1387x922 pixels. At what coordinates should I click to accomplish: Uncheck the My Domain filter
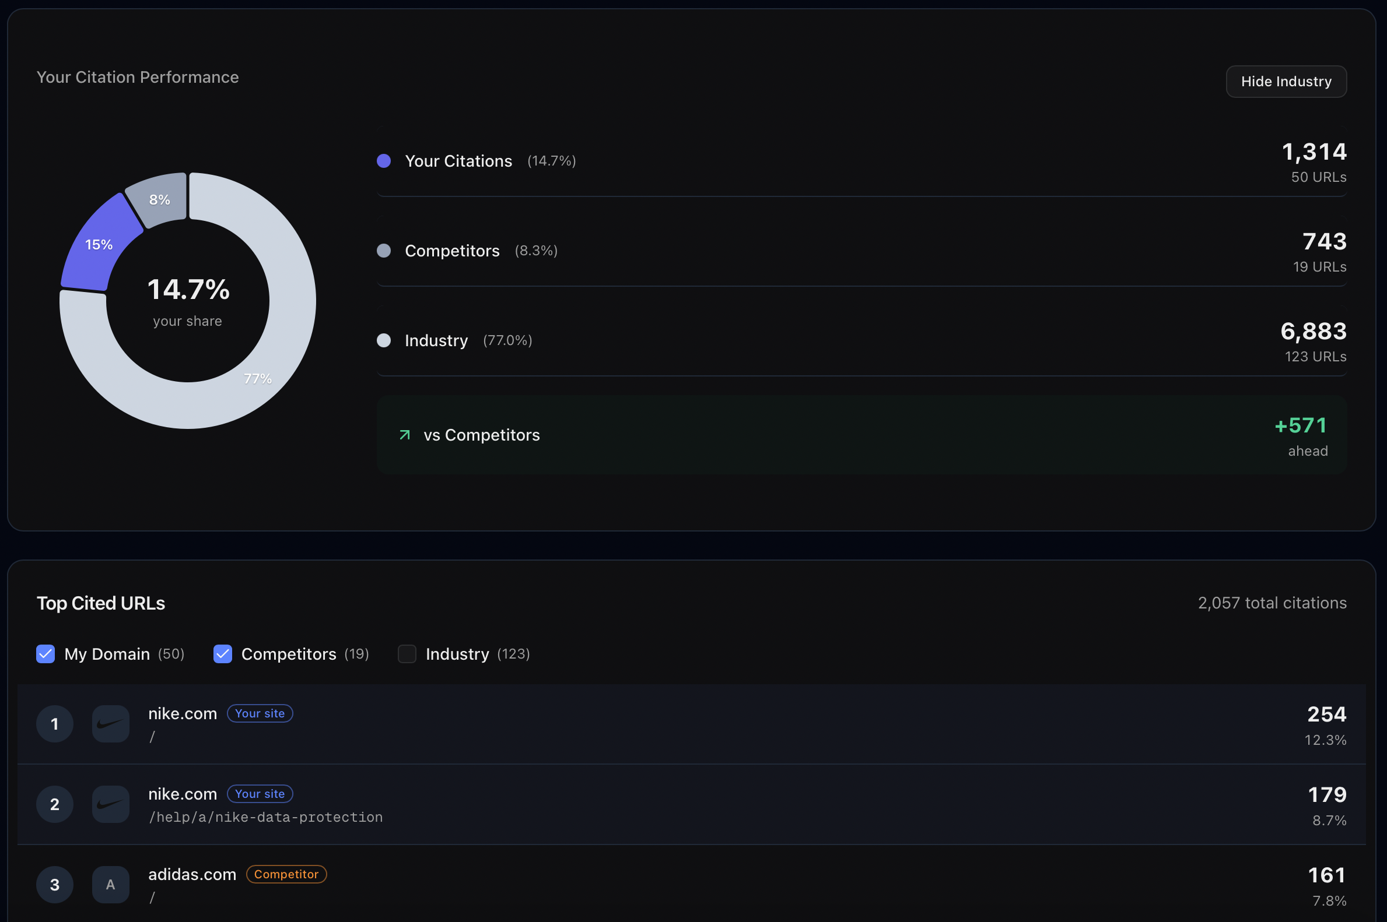45,654
